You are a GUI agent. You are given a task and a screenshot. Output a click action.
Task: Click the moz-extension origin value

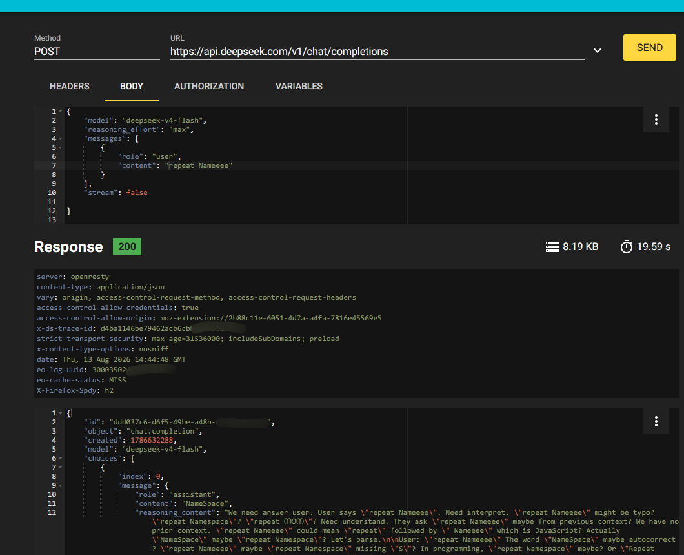pyautogui.click(x=270, y=318)
